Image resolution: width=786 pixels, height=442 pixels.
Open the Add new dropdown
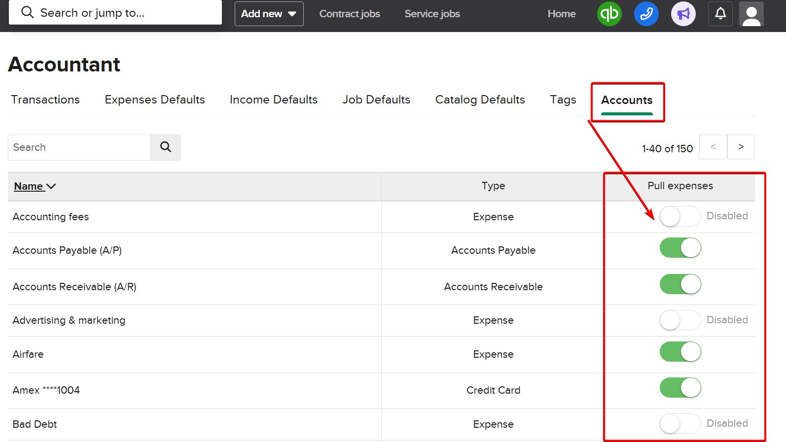pyautogui.click(x=269, y=14)
